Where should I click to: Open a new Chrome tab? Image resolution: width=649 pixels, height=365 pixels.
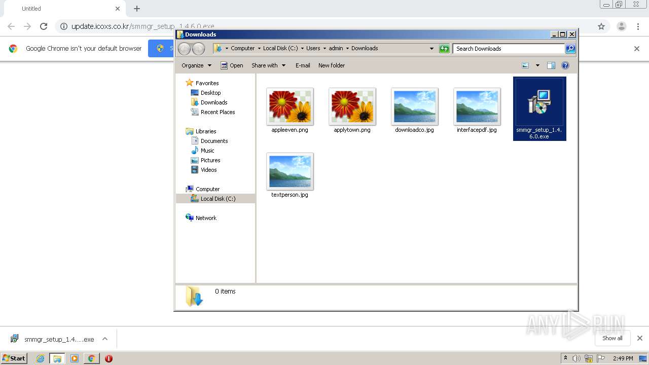click(x=137, y=9)
